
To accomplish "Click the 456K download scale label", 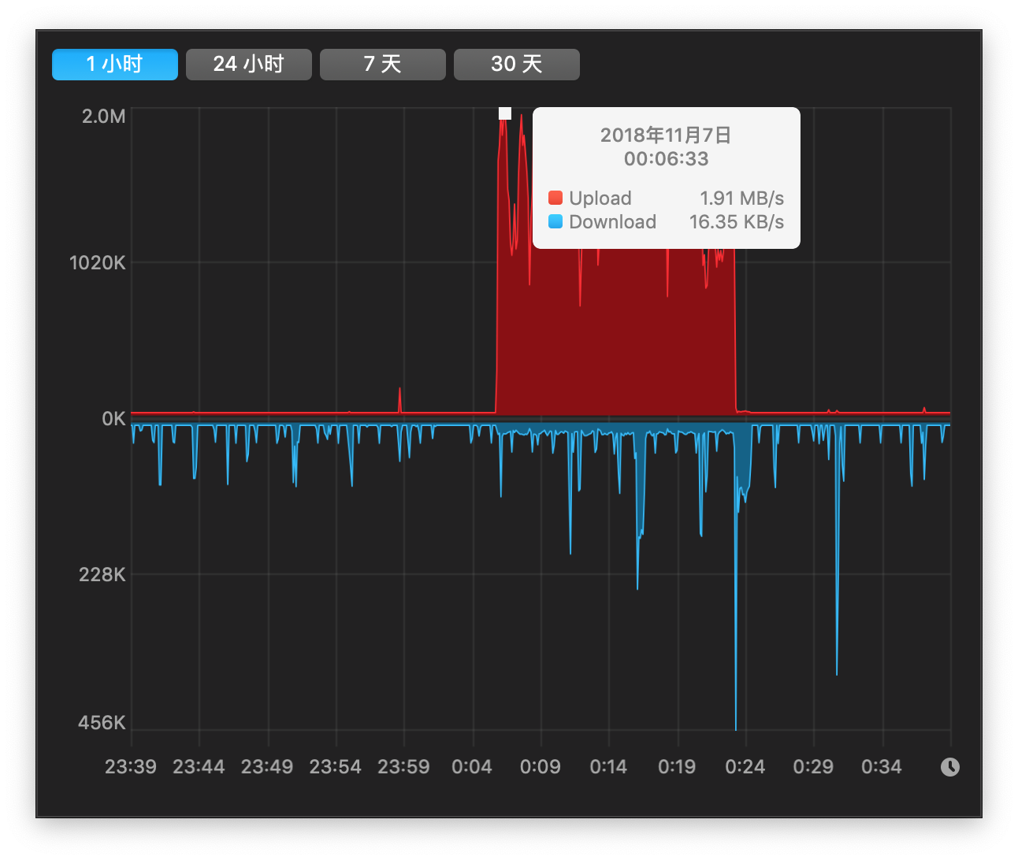I will coord(102,723).
